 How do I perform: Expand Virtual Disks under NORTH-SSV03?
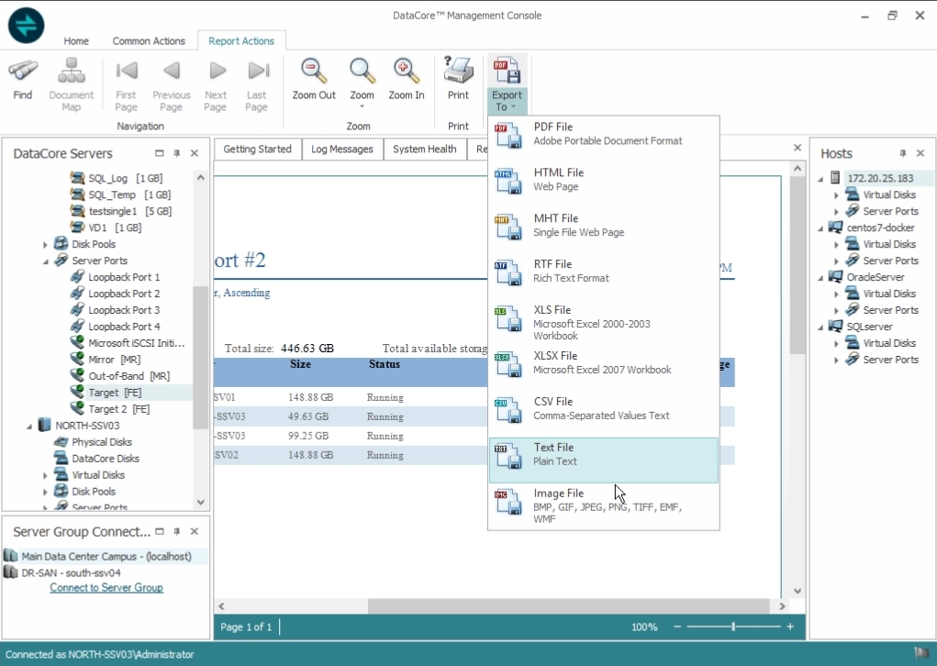(45, 475)
